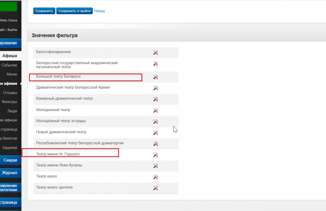The image size is (326, 211).
Task: Open the Афиша sidebar section
Action: point(10,56)
